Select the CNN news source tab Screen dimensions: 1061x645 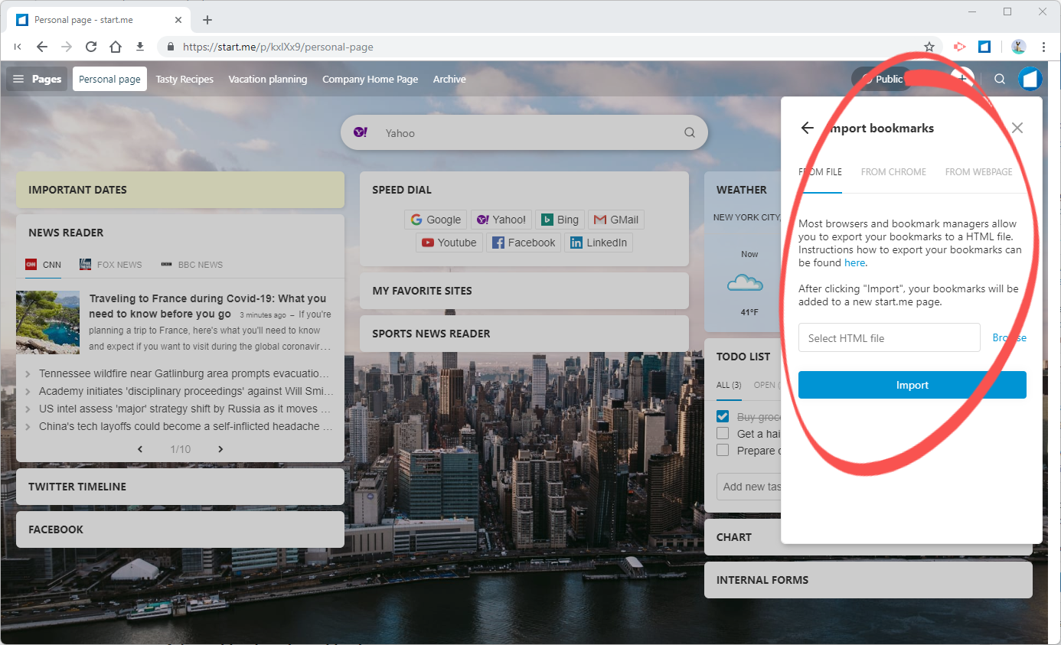click(x=44, y=265)
